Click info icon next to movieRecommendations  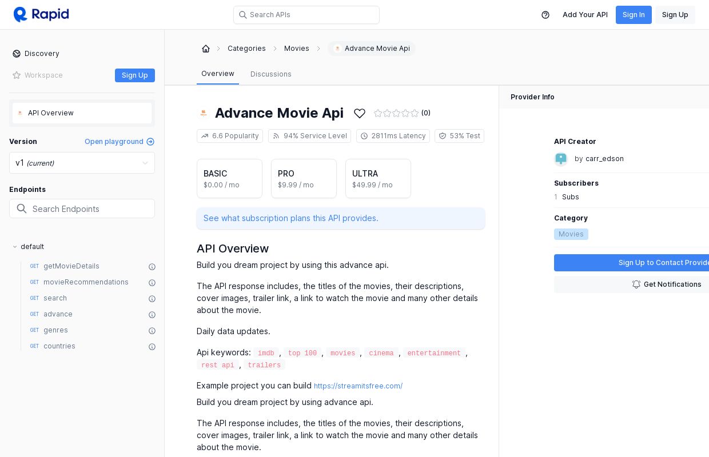152,283
